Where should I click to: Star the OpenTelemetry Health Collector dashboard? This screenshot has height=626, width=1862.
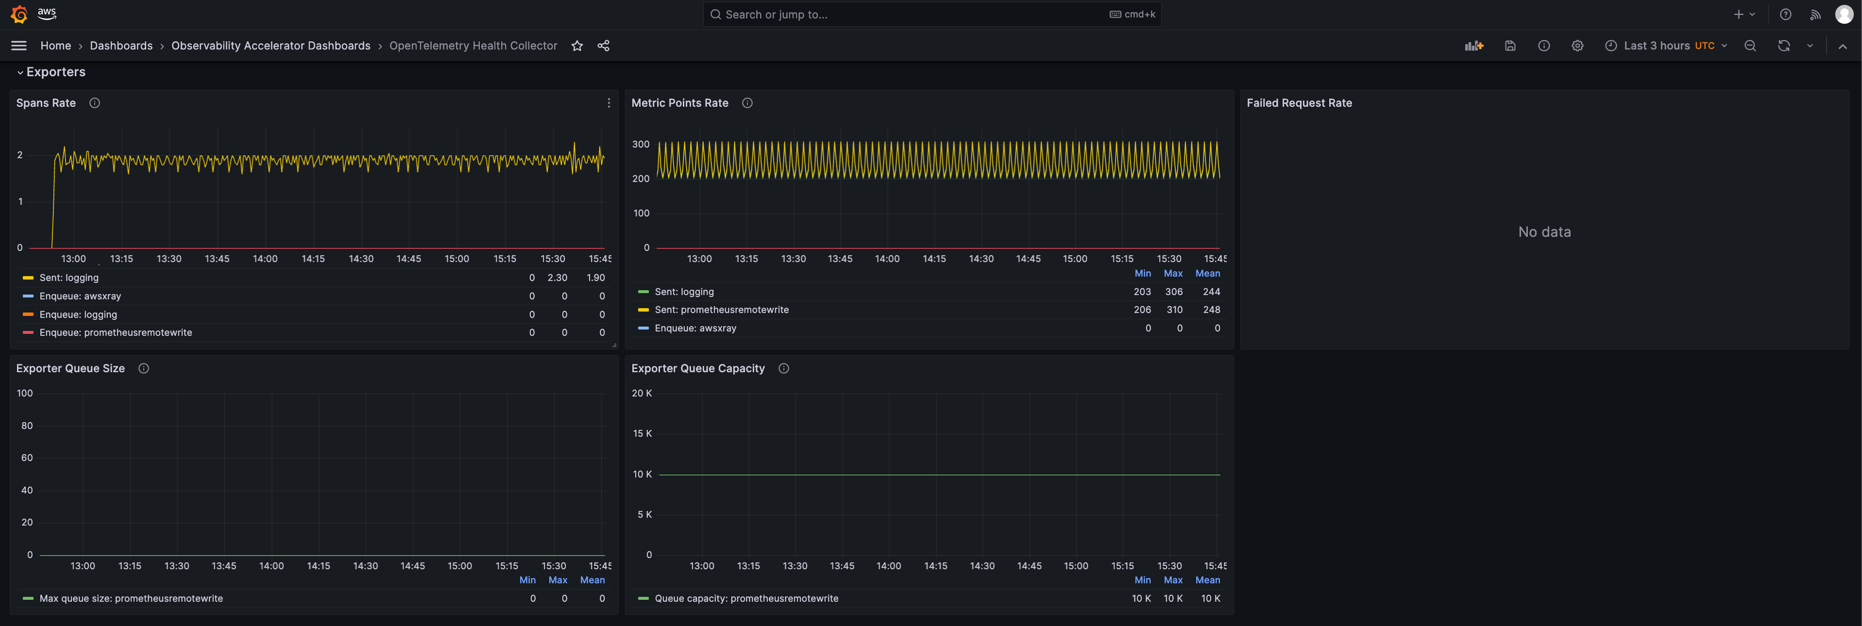tap(577, 46)
